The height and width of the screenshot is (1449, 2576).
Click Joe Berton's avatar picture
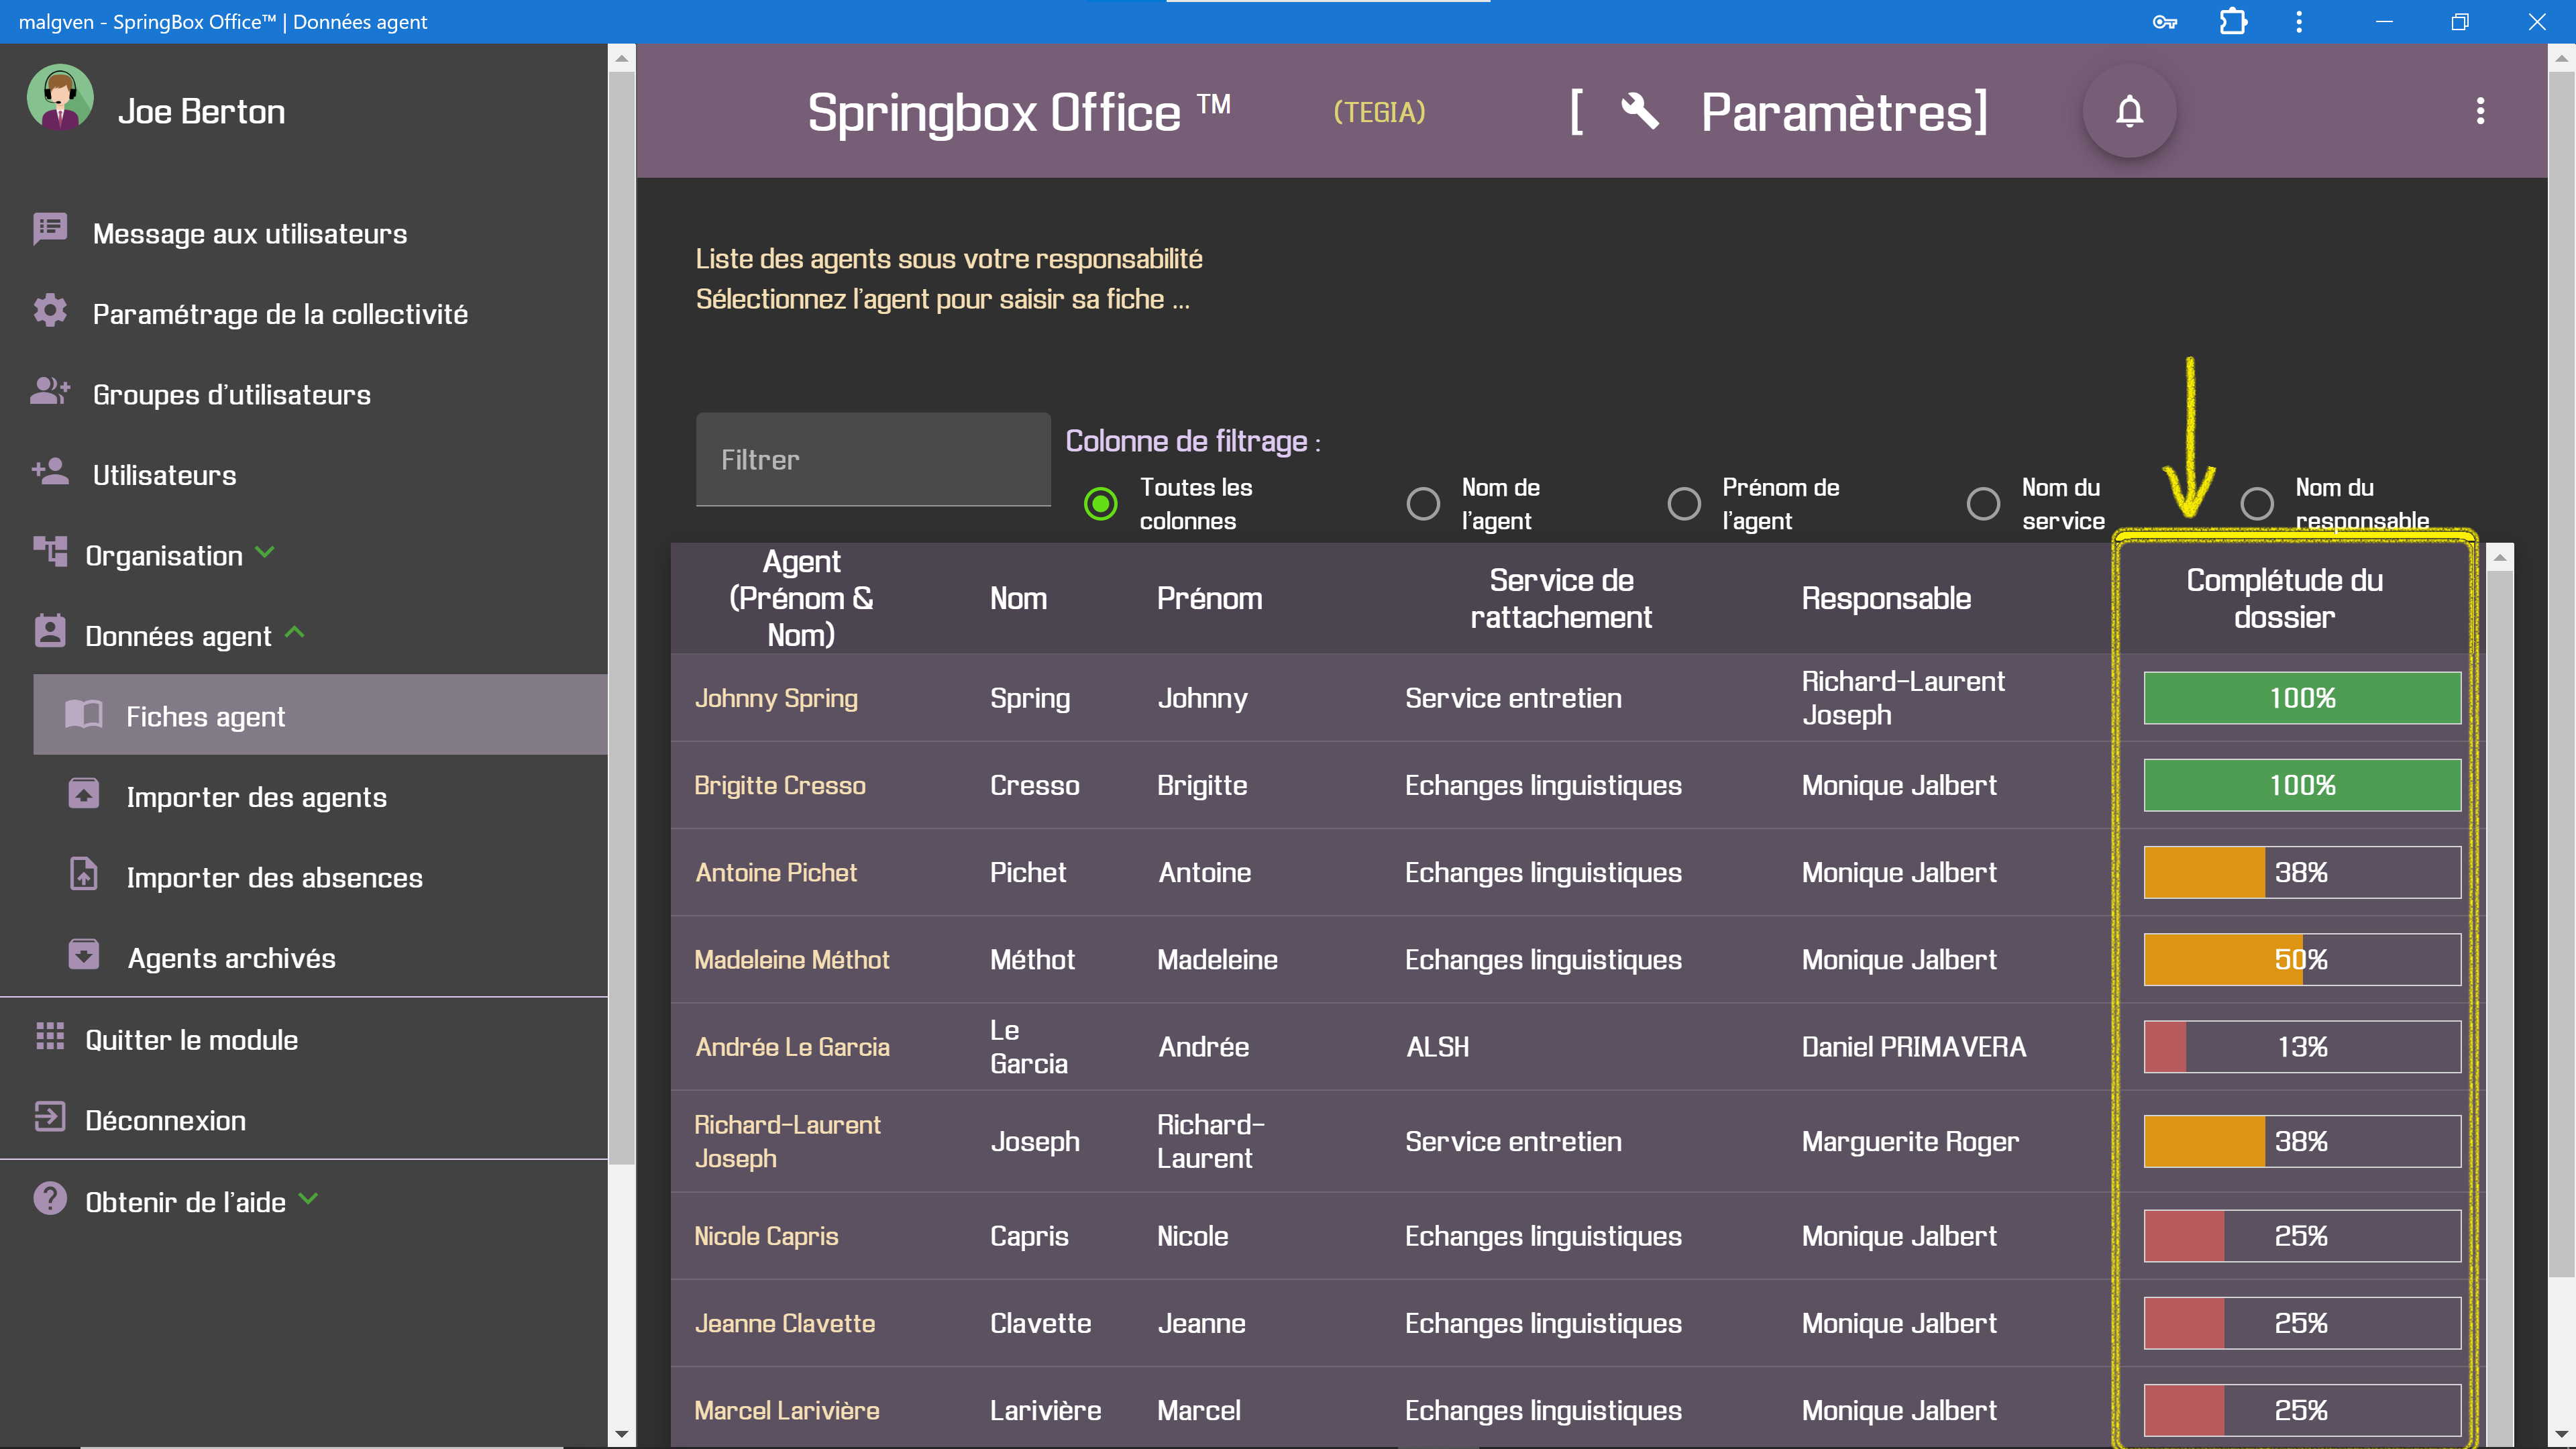pos(60,98)
